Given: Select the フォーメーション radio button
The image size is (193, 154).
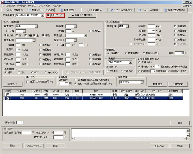Looking at the screenshot, I should click(x=45, y=73).
